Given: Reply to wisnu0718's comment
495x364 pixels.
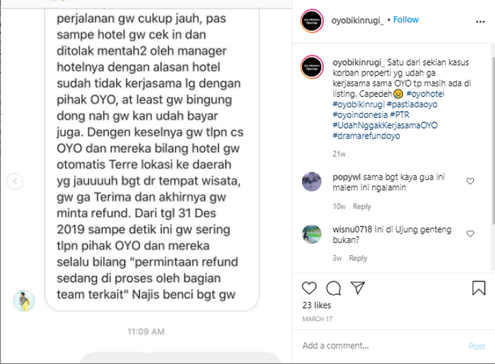Looking at the screenshot, I should click(358, 258).
